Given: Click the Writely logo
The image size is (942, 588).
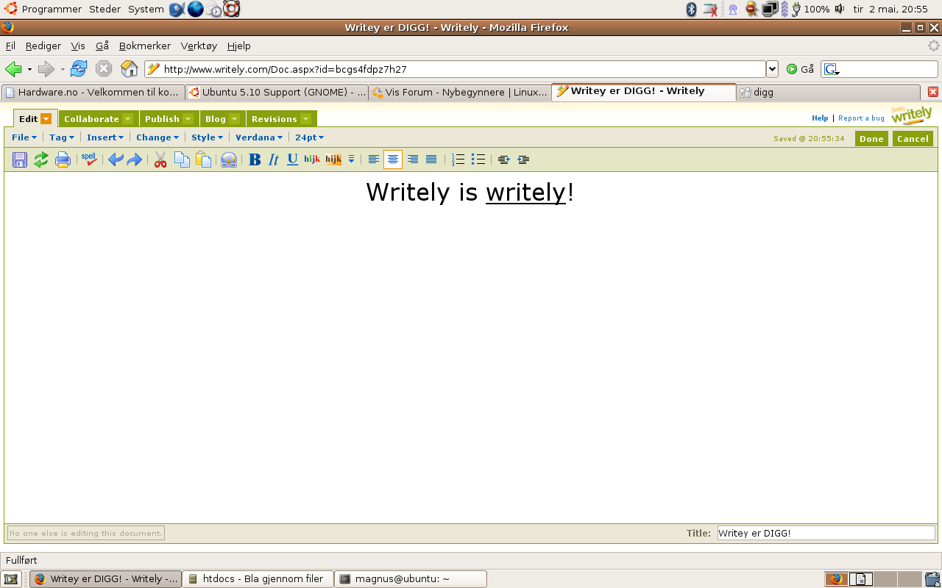Looking at the screenshot, I should coord(911,115).
